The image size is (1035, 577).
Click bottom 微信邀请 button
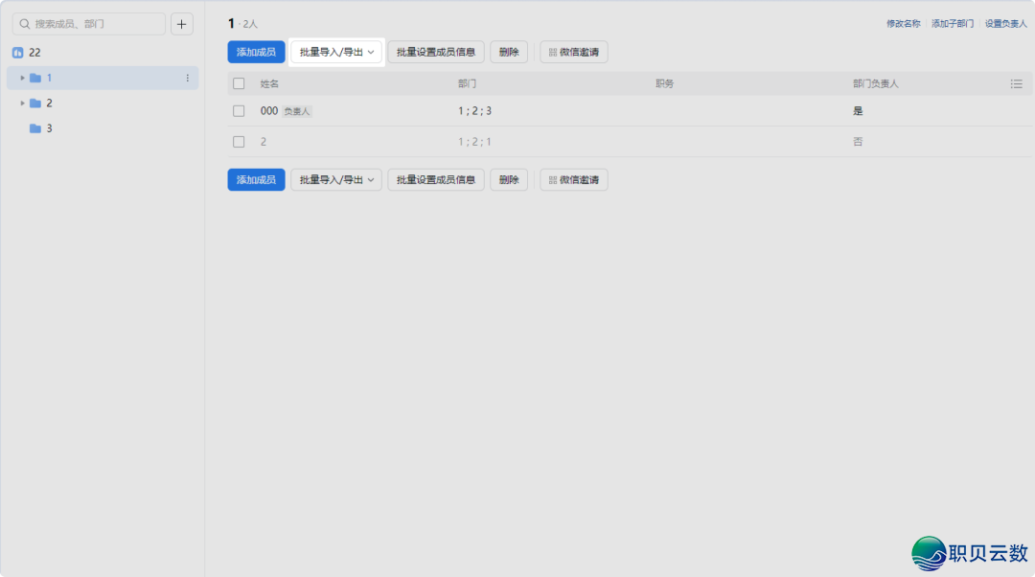(574, 179)
